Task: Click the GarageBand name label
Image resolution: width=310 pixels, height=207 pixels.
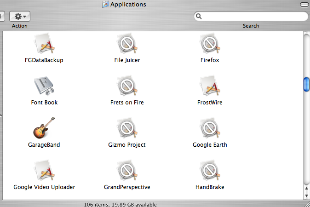Action: (x=44, y=145)
